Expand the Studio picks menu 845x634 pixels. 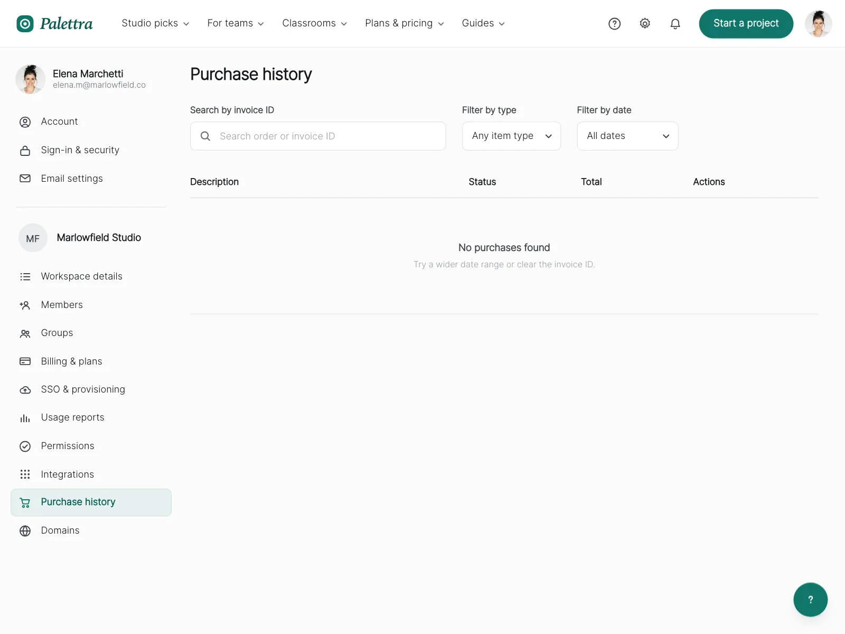tap(155, 23)
